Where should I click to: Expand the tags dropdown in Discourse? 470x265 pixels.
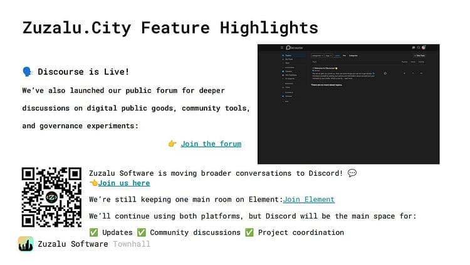pyautogui.click(x=328, y=56)
